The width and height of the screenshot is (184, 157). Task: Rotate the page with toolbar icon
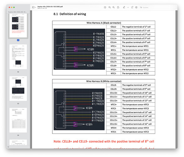(132, 7)
